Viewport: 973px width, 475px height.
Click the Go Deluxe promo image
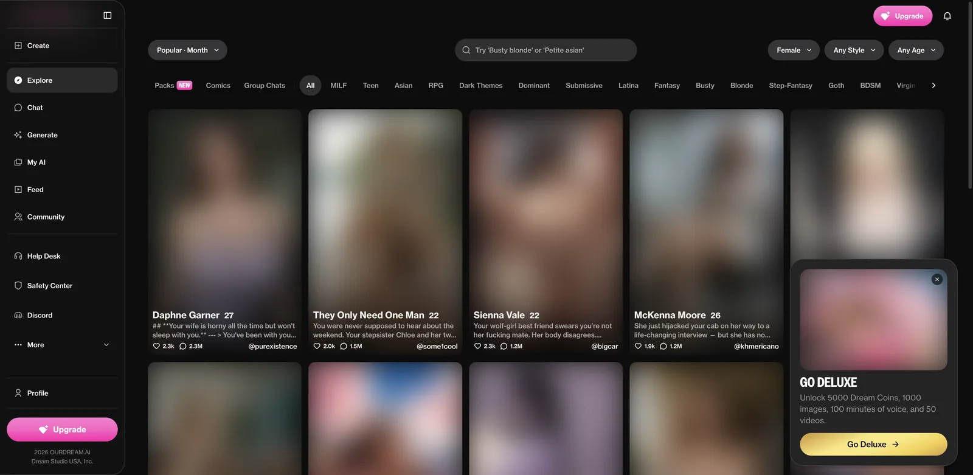(873, 319)
